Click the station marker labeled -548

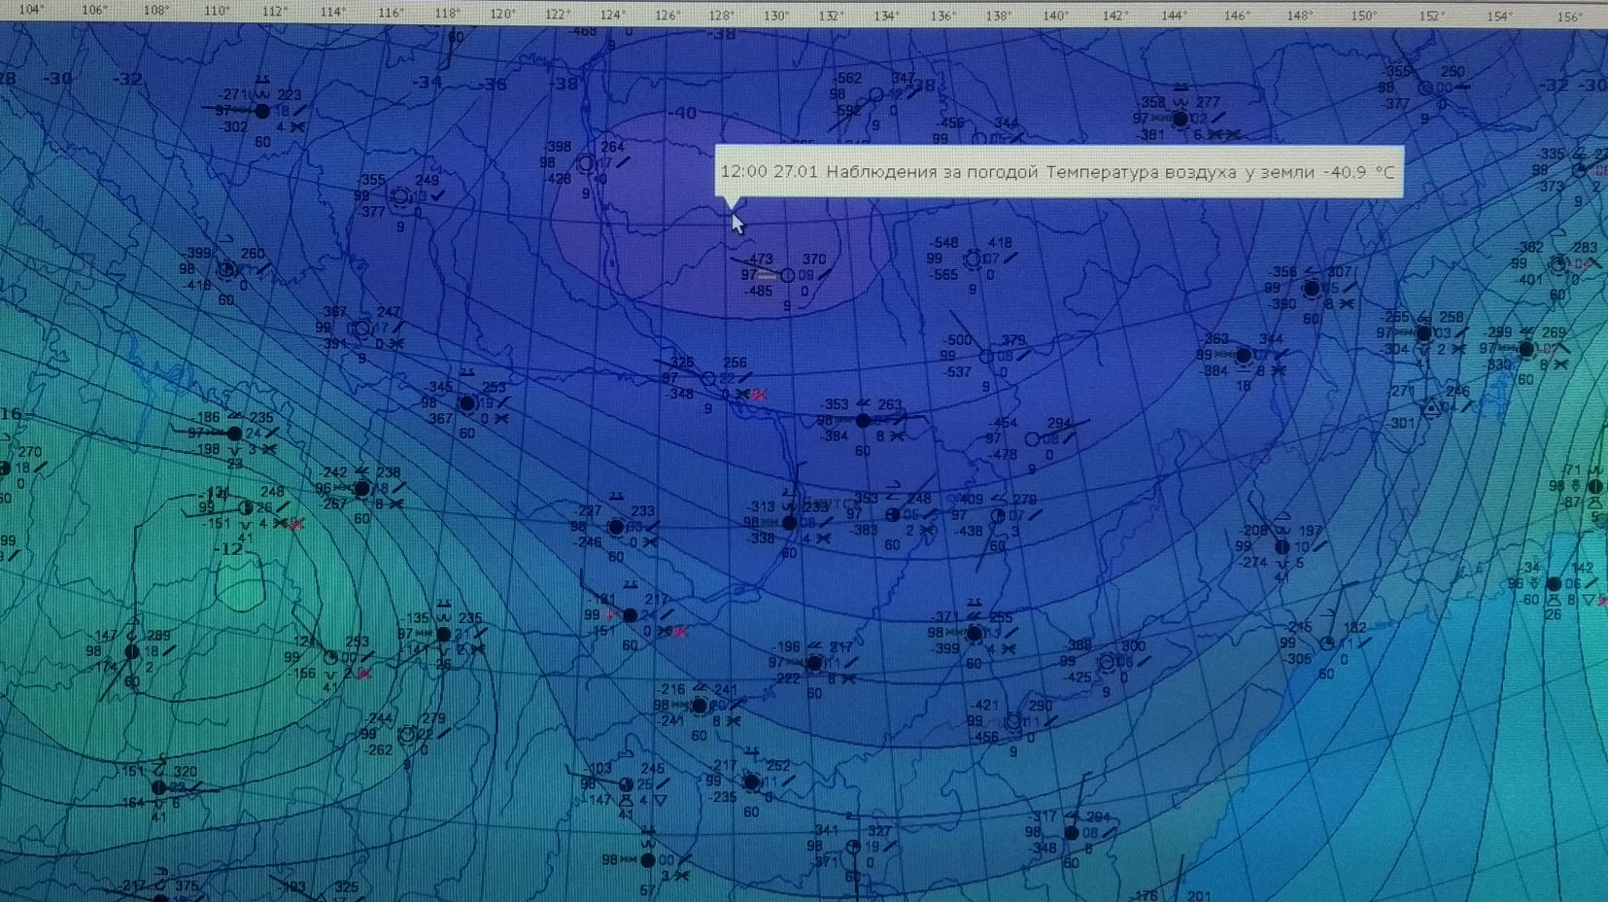pos(972,260)
